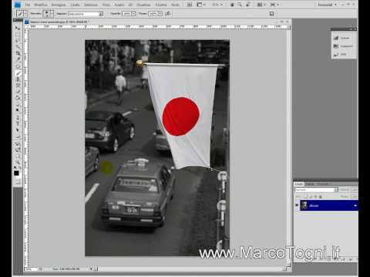Select the History Brush tool

pos(18,85)
